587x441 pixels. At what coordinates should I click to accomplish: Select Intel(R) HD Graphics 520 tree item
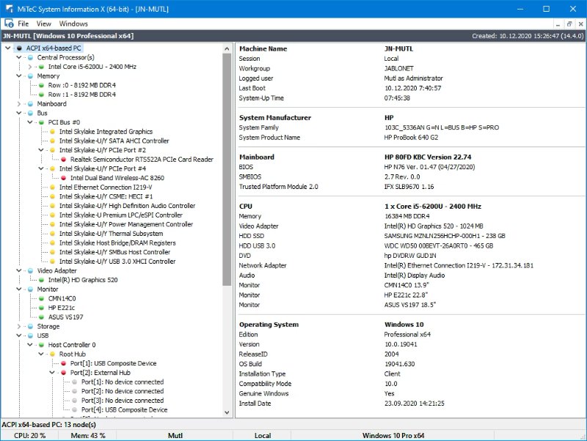[x=83, y=280]
